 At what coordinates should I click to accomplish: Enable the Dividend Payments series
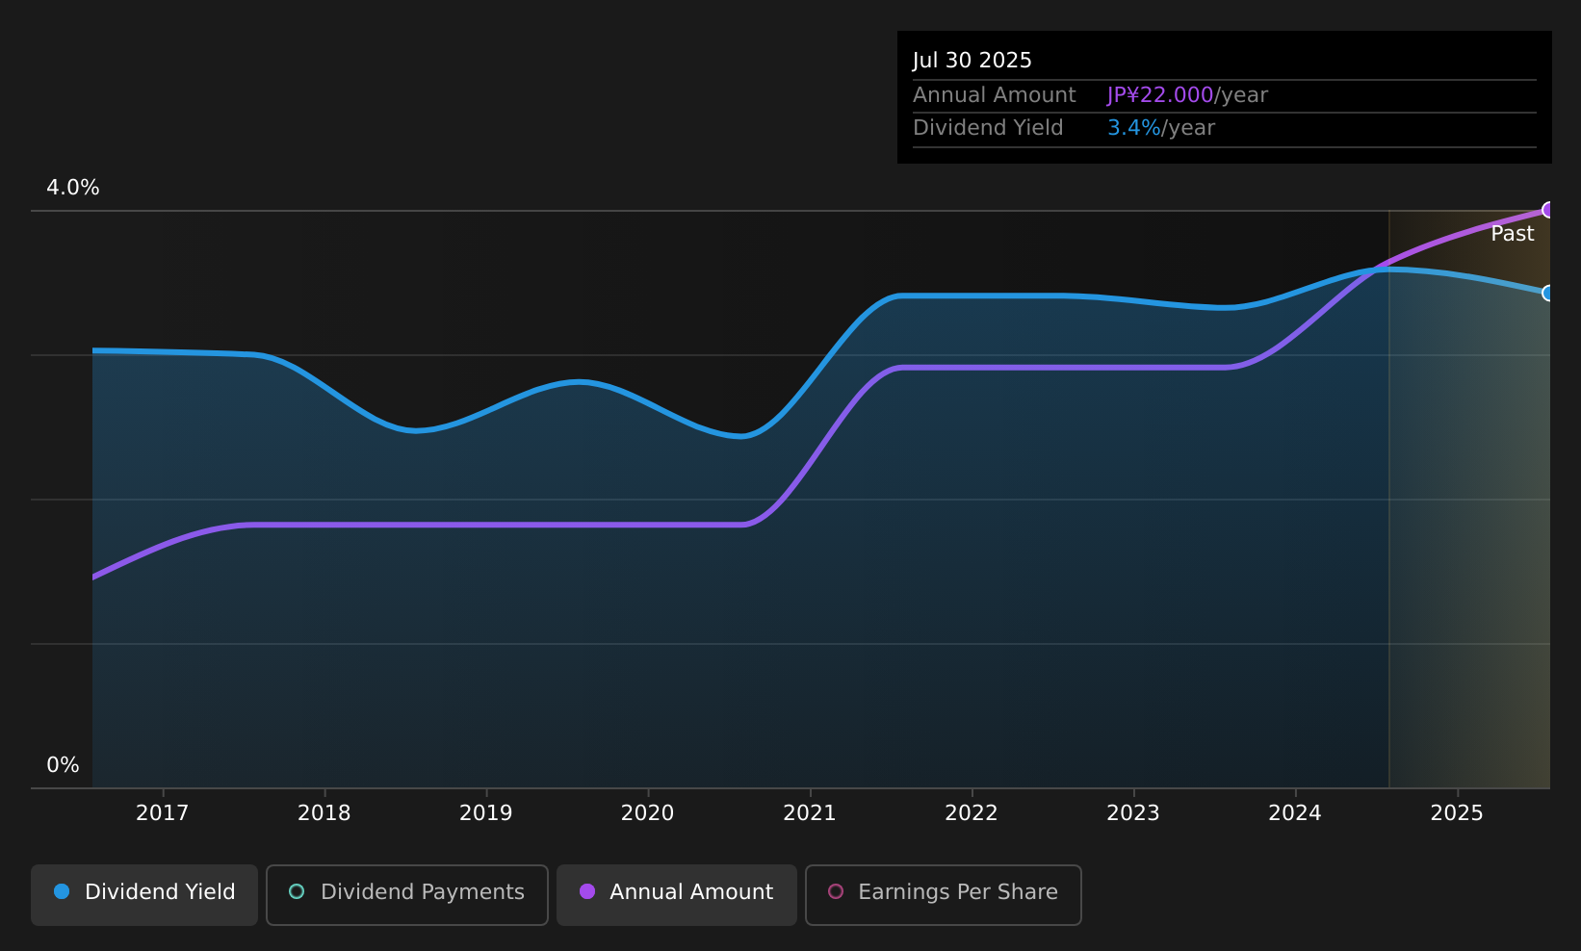click(406, 894)
